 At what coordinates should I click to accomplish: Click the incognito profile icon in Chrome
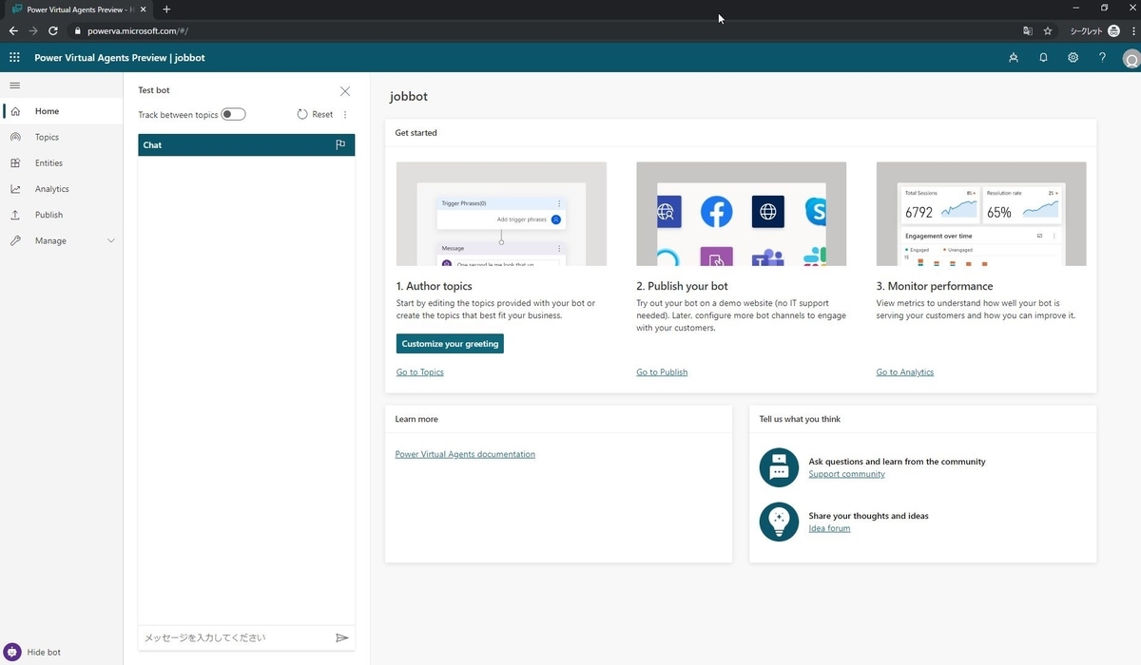point(1113,30)
